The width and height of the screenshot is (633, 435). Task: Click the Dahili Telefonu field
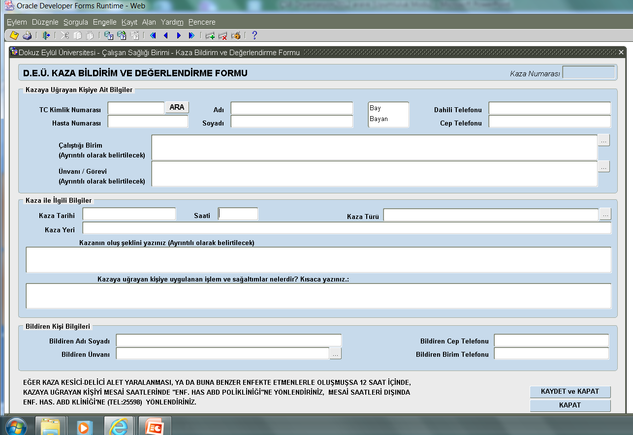pyautogui.click(x=550, y=108)
